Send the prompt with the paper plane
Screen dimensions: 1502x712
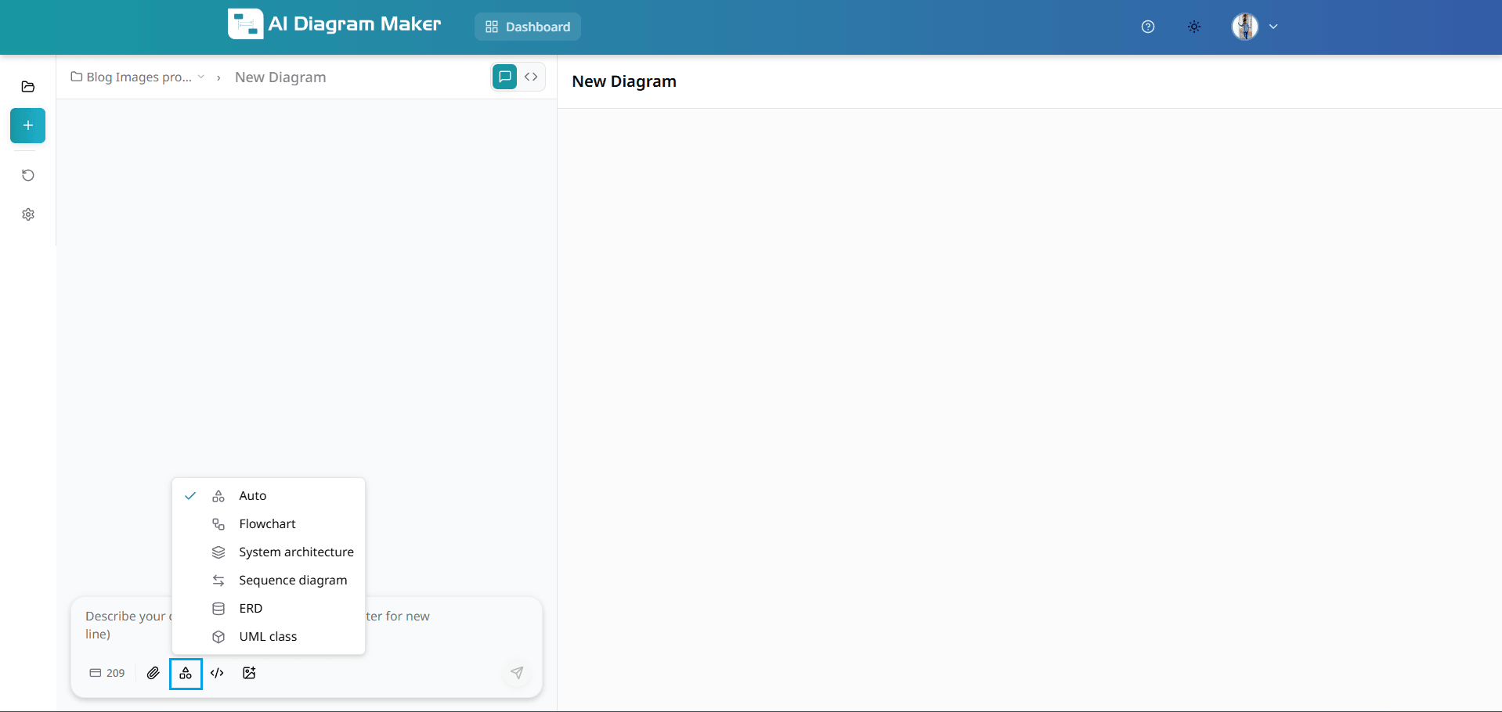click(517, 673)
